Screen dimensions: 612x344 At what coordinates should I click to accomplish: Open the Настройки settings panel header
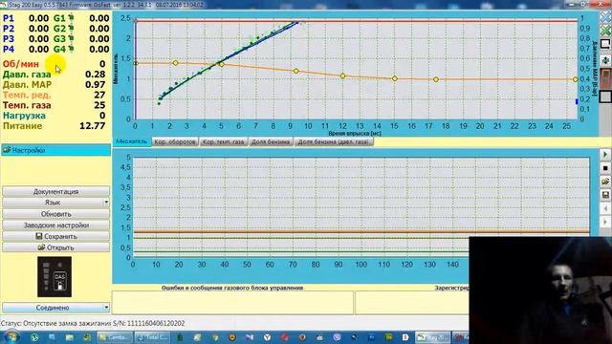55,150
